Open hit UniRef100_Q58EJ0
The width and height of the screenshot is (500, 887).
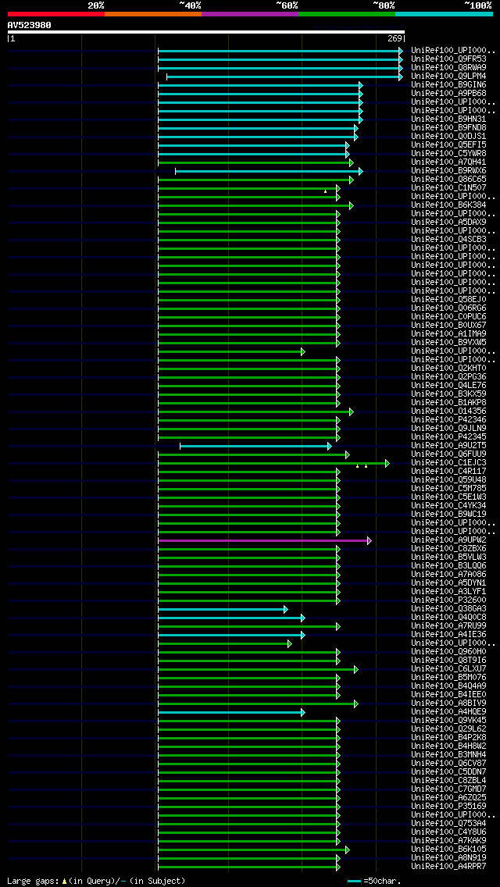tap(448, 300)
